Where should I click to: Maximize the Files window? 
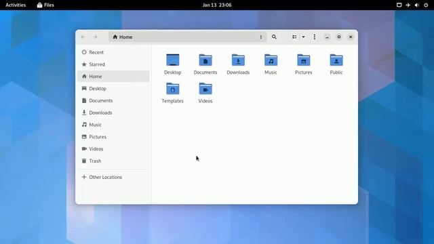339,37
